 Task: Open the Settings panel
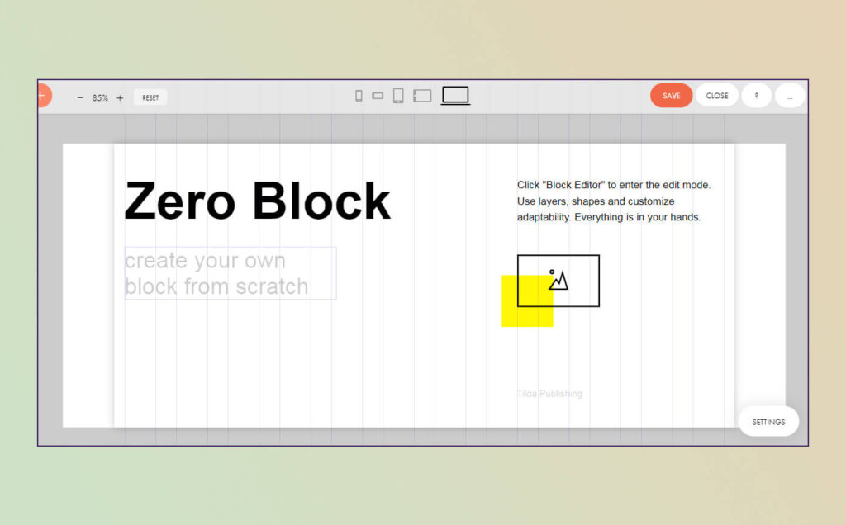tap(768, 422)
